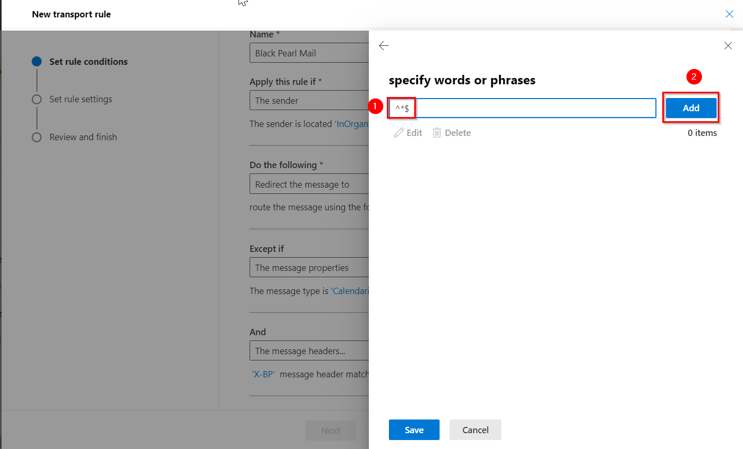
Task: Click the rule Name field 'Black Pearl Mail'
Action: (x=309, y=53)
